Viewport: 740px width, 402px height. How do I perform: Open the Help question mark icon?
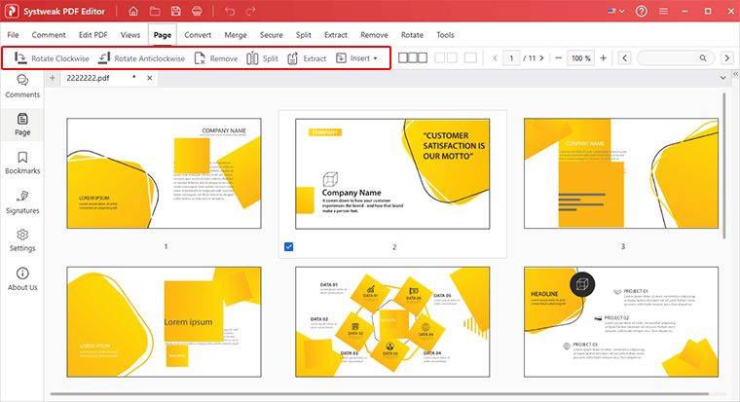point(642,11)
